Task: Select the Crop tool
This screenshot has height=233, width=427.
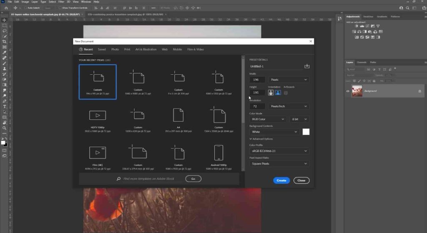Action: click(x=4, y=42)
